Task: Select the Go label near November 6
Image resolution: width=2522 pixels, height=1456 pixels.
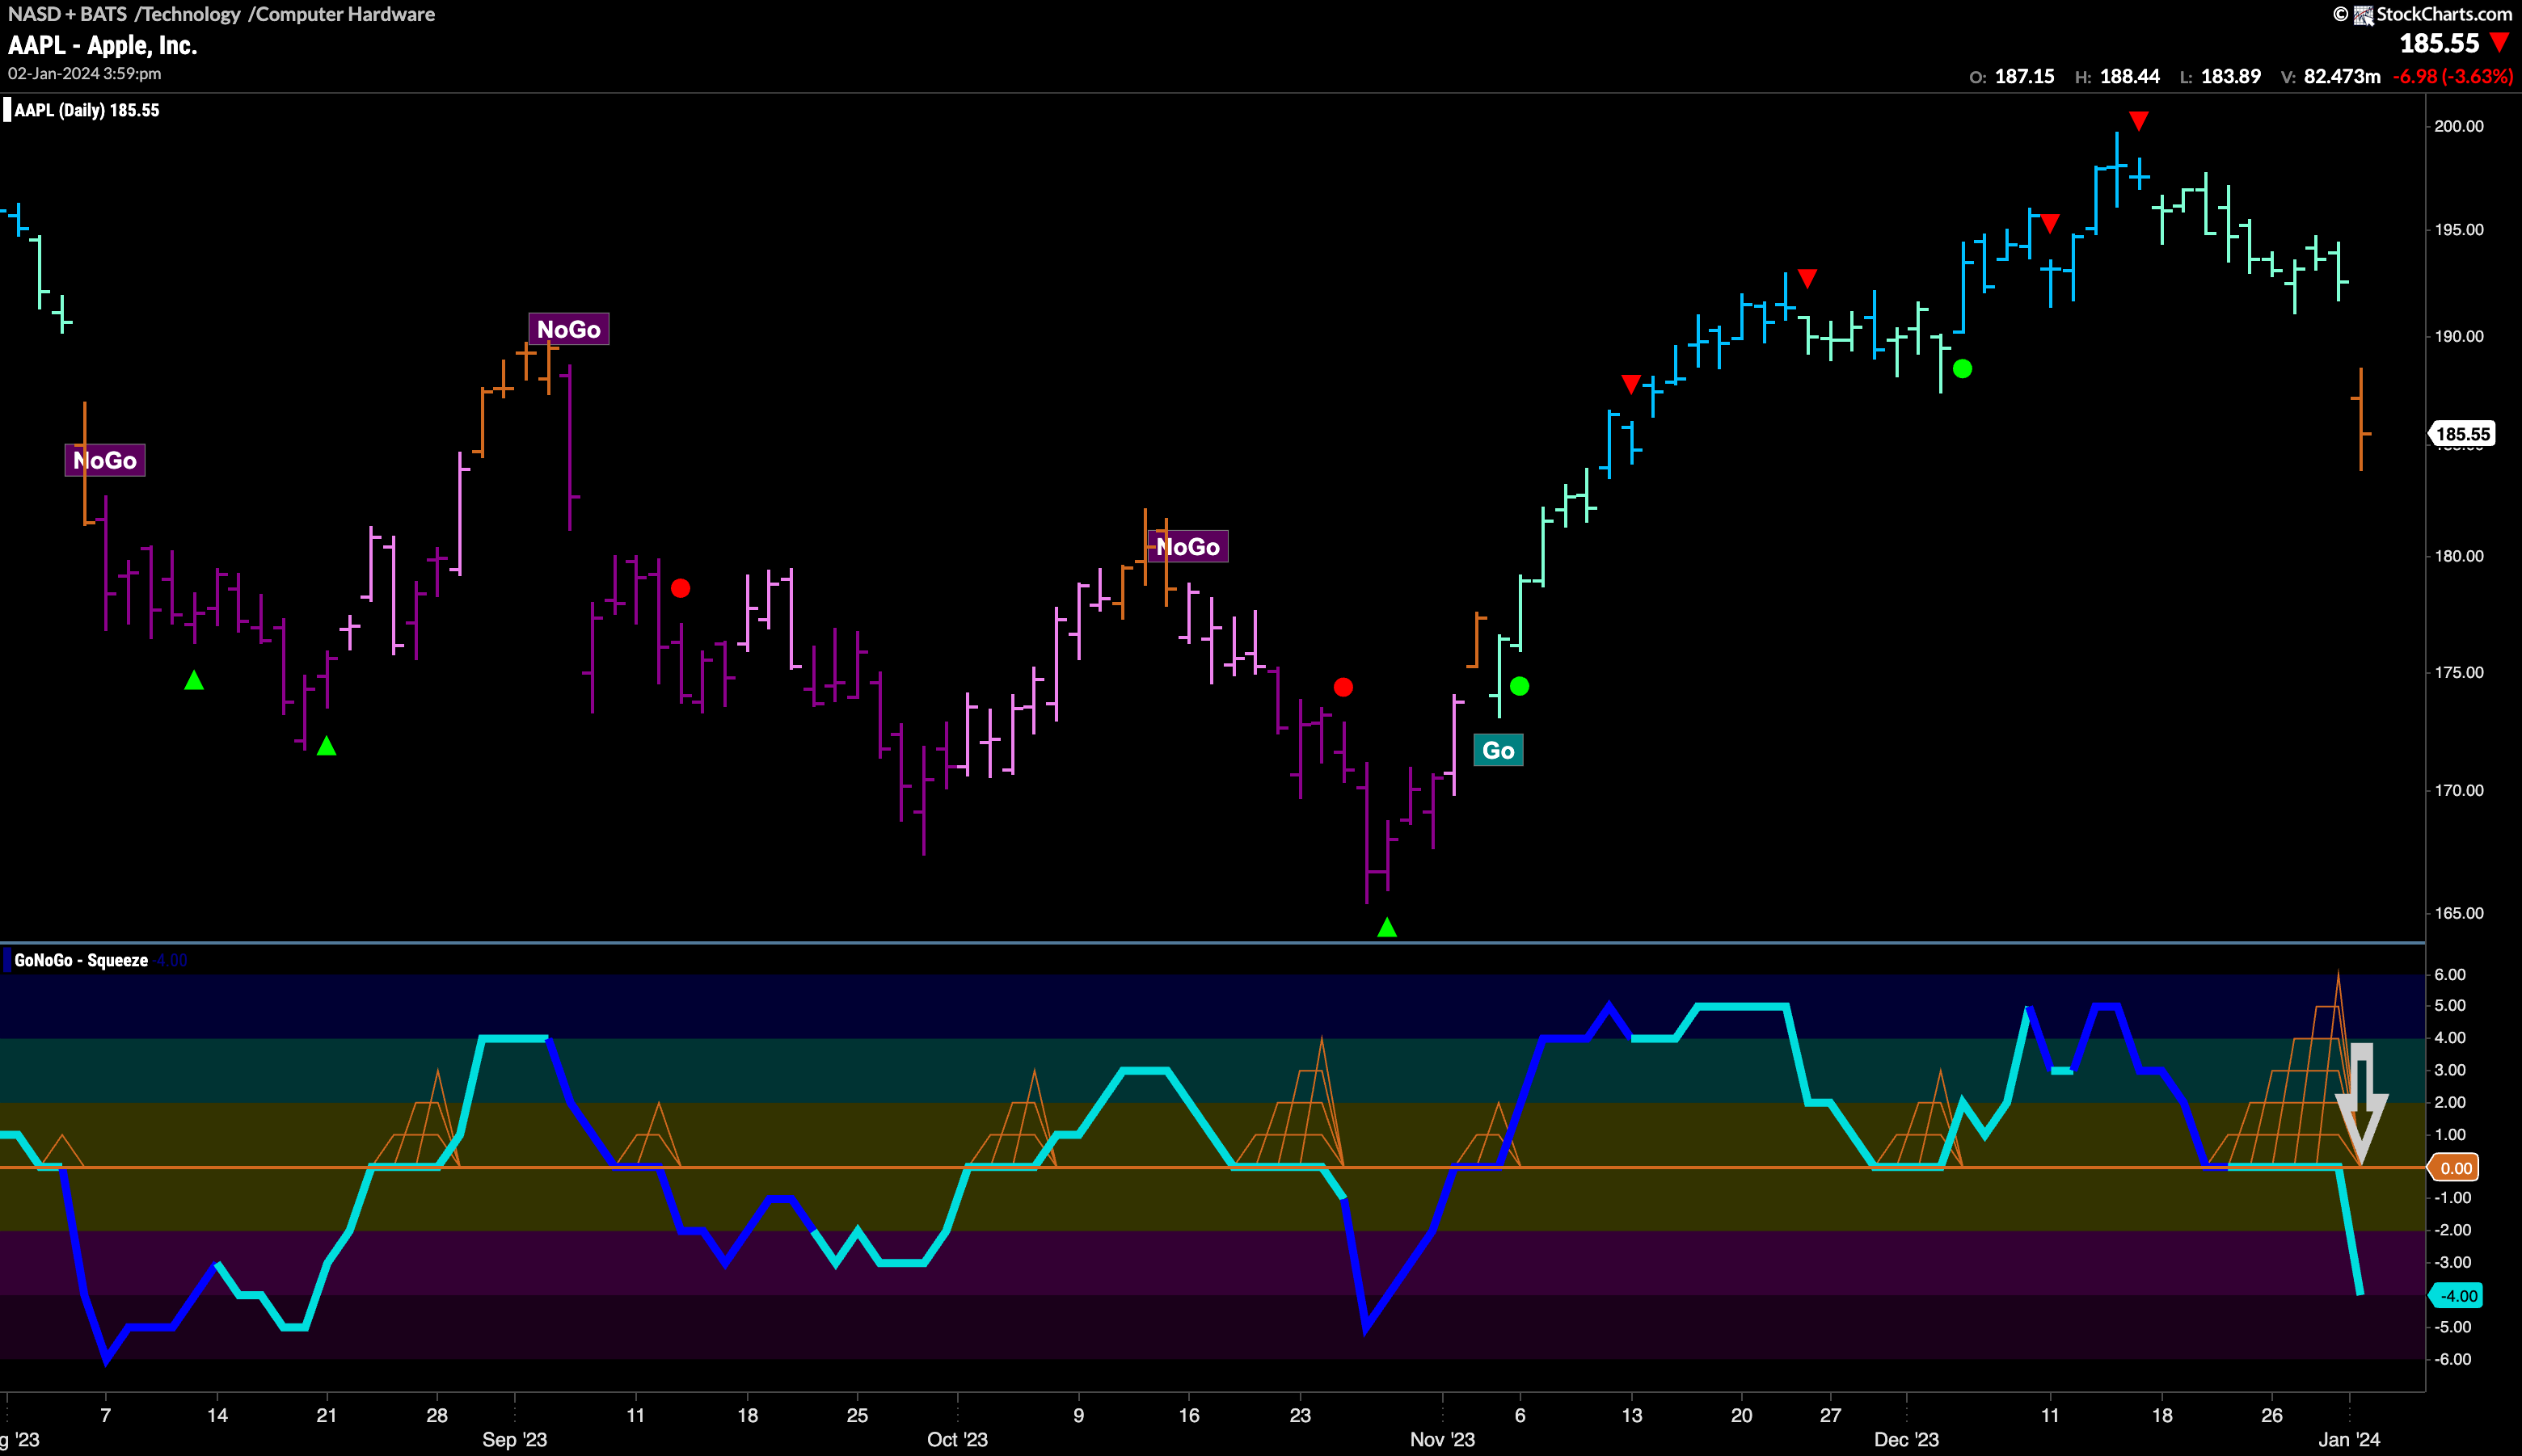Action: (1498, 750)
